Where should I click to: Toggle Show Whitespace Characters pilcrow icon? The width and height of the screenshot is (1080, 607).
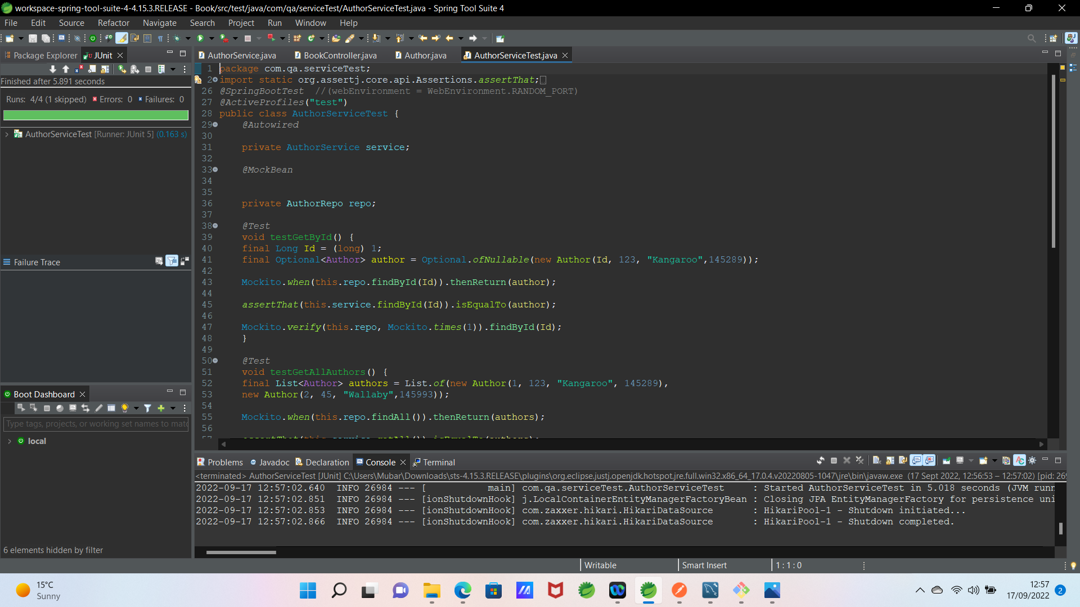point(161,38)
